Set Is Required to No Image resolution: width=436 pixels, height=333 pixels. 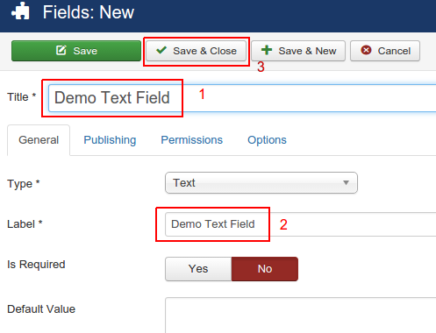click(x=265, y=269)
